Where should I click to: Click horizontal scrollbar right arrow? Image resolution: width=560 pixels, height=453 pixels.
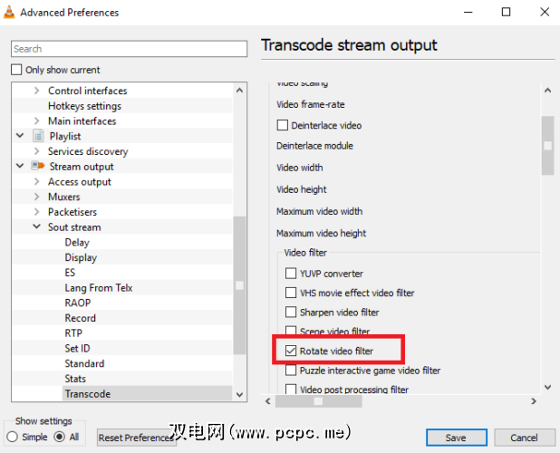(534, 401)
